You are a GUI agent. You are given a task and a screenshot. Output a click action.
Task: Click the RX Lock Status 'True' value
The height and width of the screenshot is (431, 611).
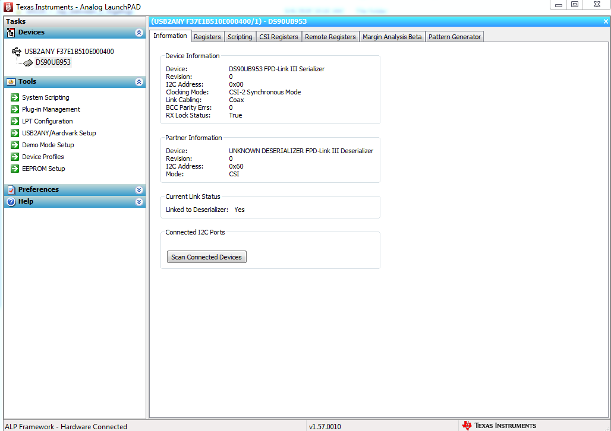(x=235, y=115)
